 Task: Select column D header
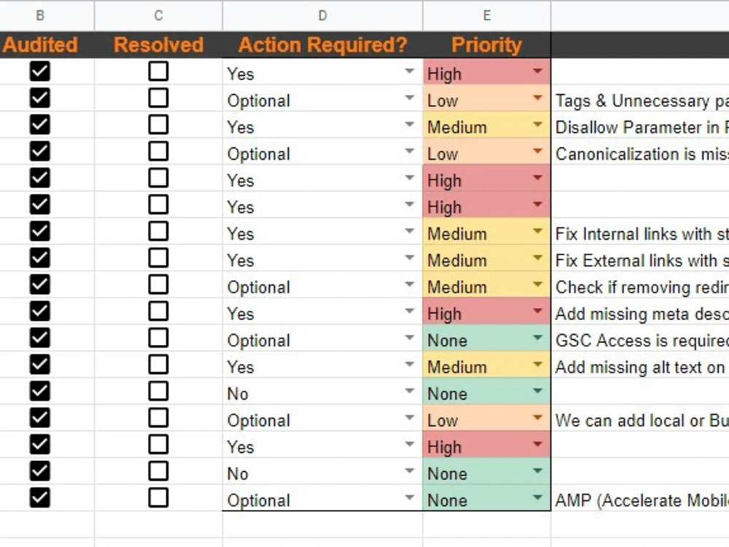pyautogui.click(x=323, y=15)
